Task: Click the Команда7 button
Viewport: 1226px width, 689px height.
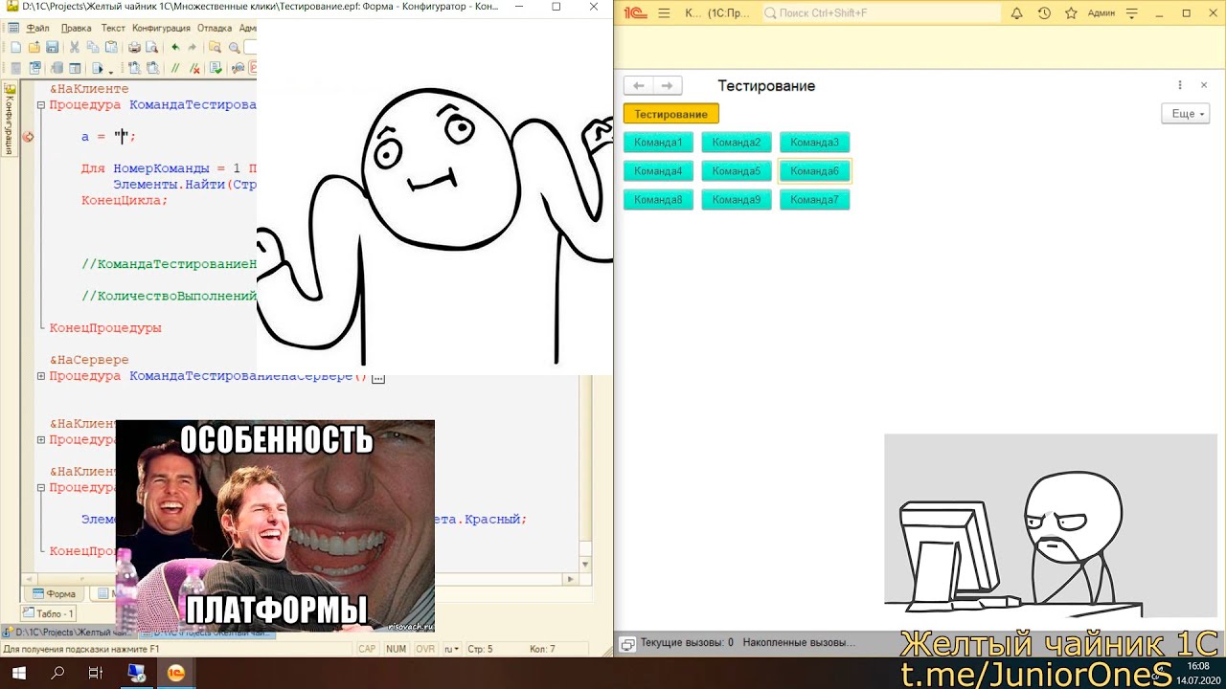Action: click(815, 200)
